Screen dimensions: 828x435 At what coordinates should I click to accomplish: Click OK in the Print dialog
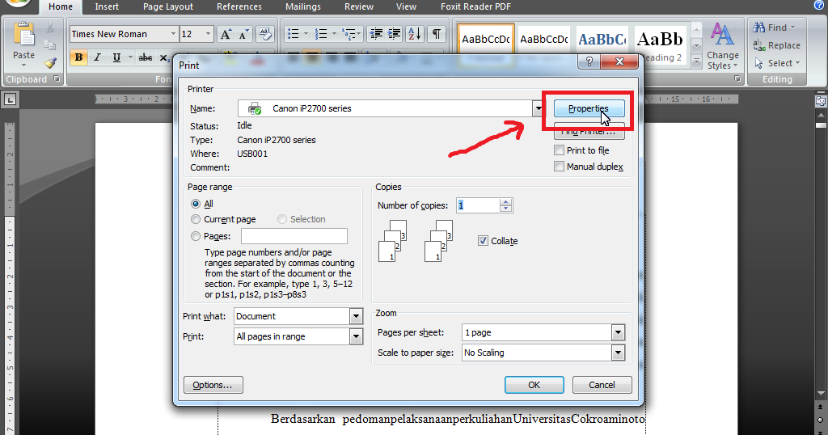click(534, 385)
